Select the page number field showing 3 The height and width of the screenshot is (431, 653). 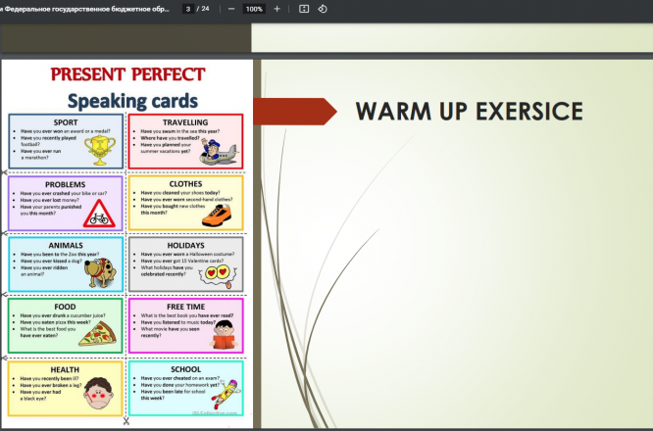tap(188, 9)
